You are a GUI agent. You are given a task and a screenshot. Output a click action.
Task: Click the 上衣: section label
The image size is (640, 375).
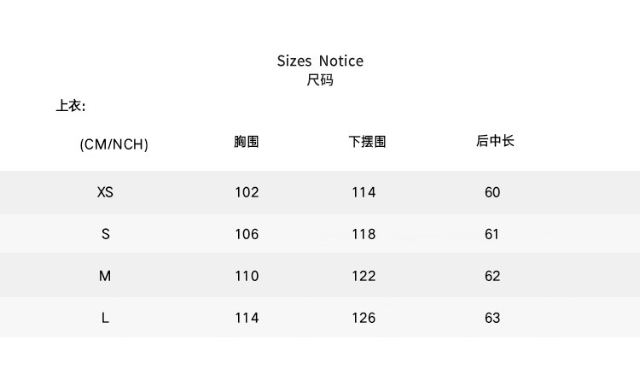coord(71,107)
